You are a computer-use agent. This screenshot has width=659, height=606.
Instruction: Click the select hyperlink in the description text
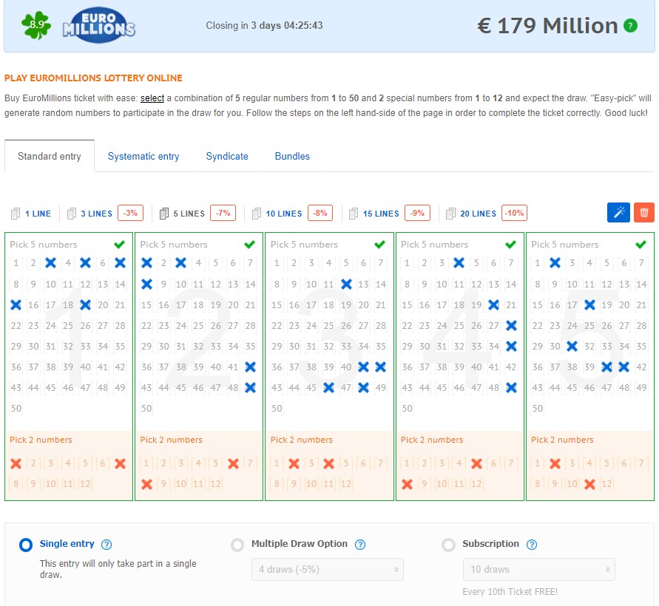152,98
